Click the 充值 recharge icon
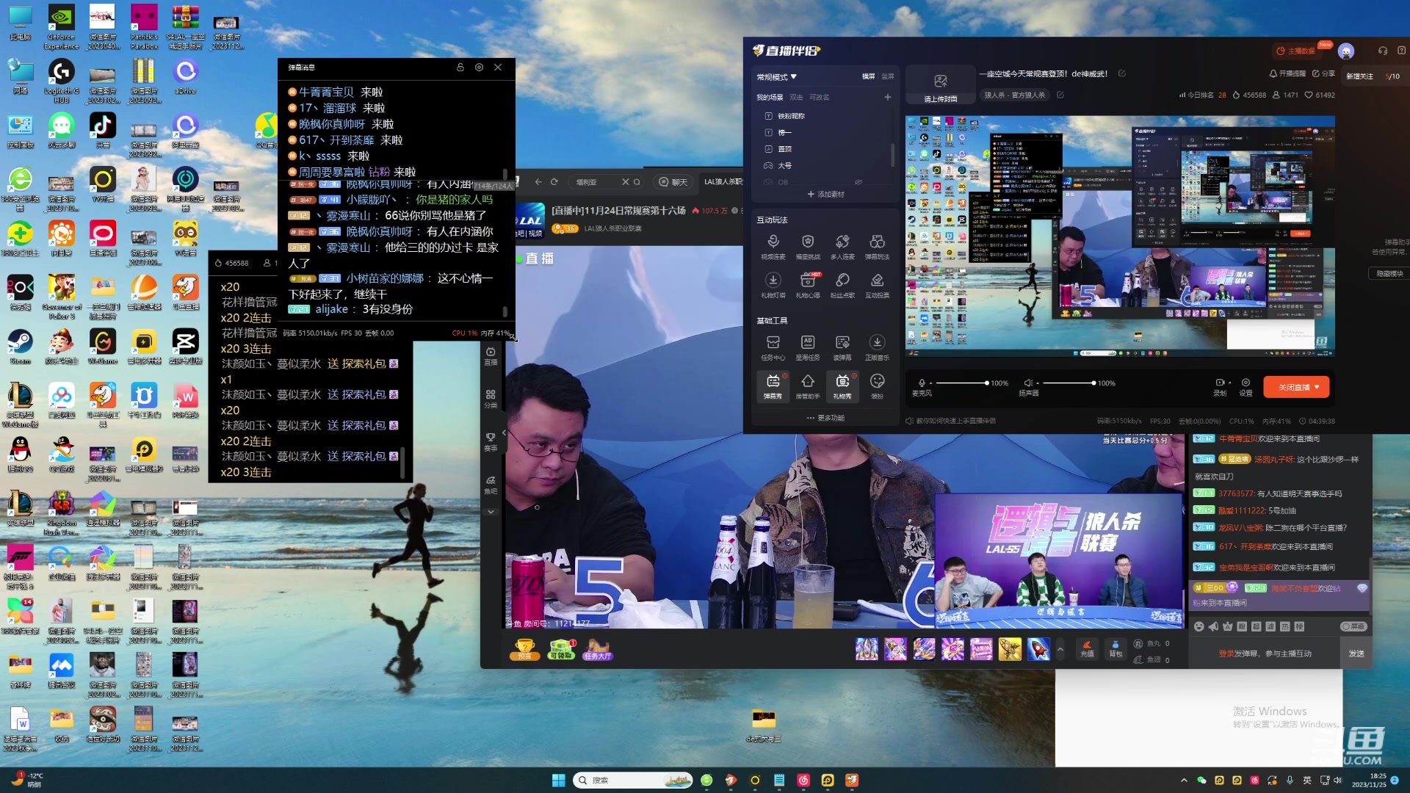Screen dimensions: 1410x793 point(1087,648)
